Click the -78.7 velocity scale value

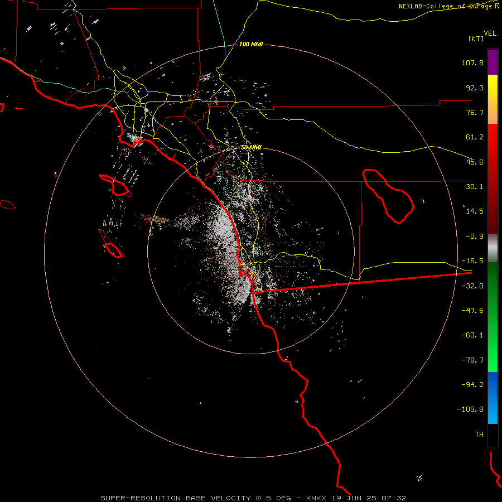coord(472,360)
